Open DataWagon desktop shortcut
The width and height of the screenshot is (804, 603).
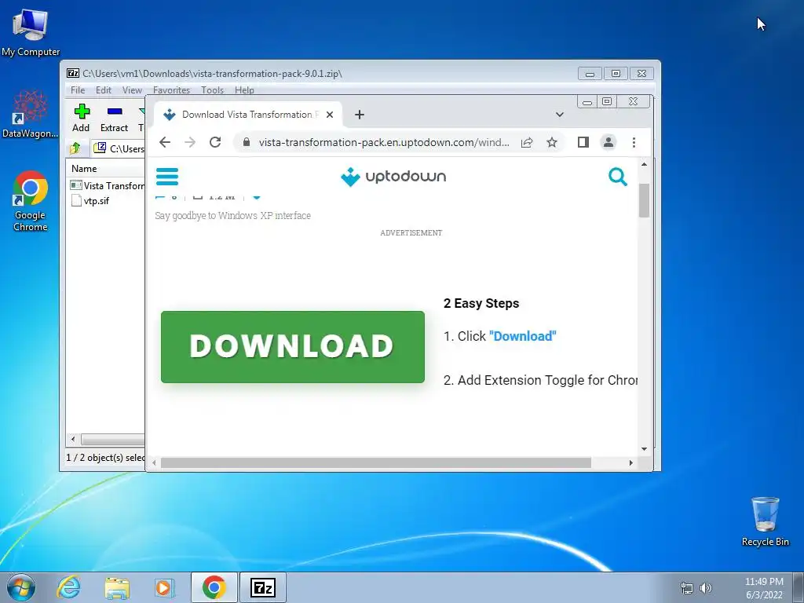click(31, 114)
